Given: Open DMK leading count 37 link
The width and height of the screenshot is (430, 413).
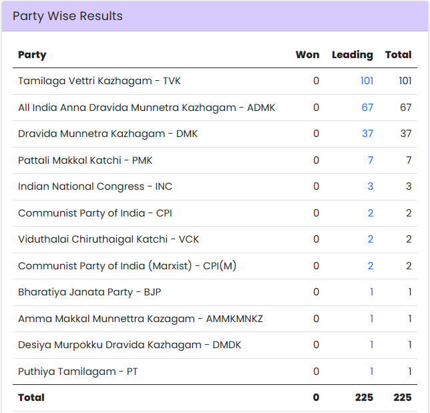Looking at the screenshot, I should click(x=367, y=134).
